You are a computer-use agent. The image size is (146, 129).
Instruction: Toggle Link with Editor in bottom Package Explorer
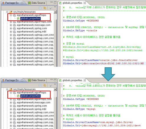45,85
